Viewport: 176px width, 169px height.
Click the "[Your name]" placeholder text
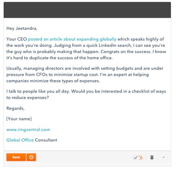19,119
